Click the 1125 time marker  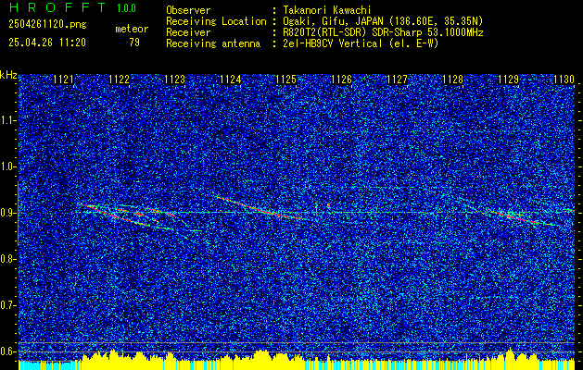pos(285,79)
